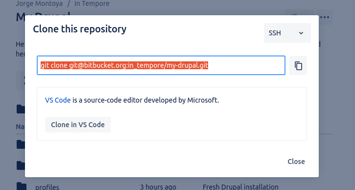
Task: Open the Fresh Drupal installation commit message
Action: tap(240, 187)
